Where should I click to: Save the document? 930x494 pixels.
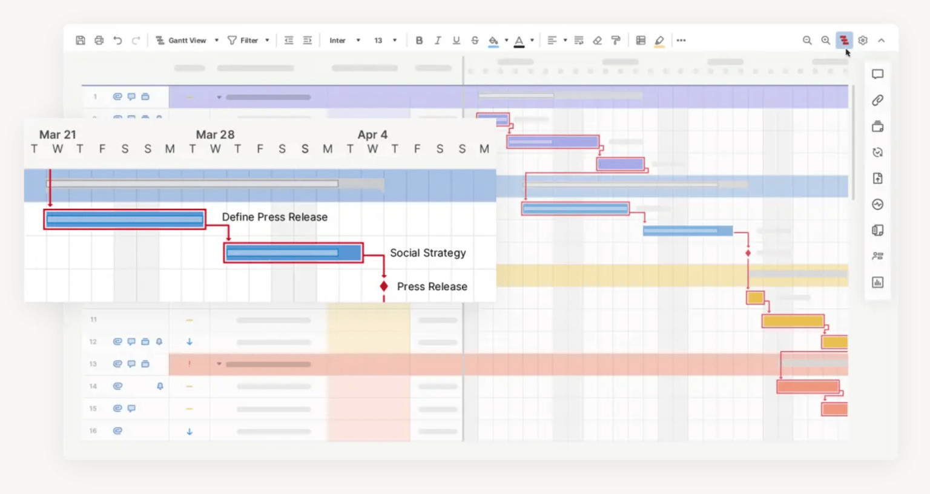pyautogui.click(x=80, y=40)
